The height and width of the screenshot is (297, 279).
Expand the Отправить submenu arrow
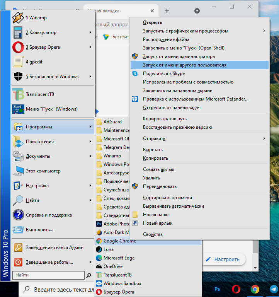coord(264,138)
